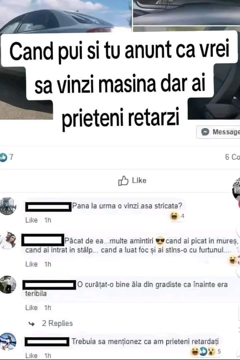Open second commenter's avatar
Image resolution: width=240 pixels, height=360 pixels.
click(x=8, y=240)
